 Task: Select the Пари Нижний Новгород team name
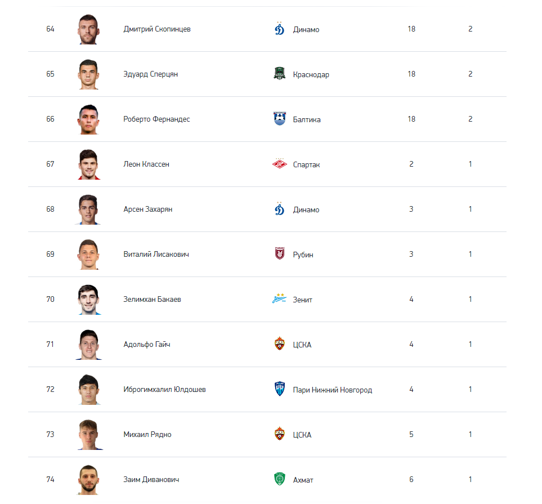333,390
